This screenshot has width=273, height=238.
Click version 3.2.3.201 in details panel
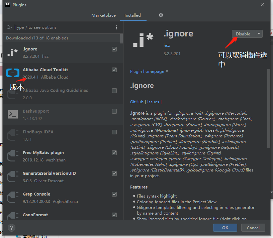[x=172, y=53]
